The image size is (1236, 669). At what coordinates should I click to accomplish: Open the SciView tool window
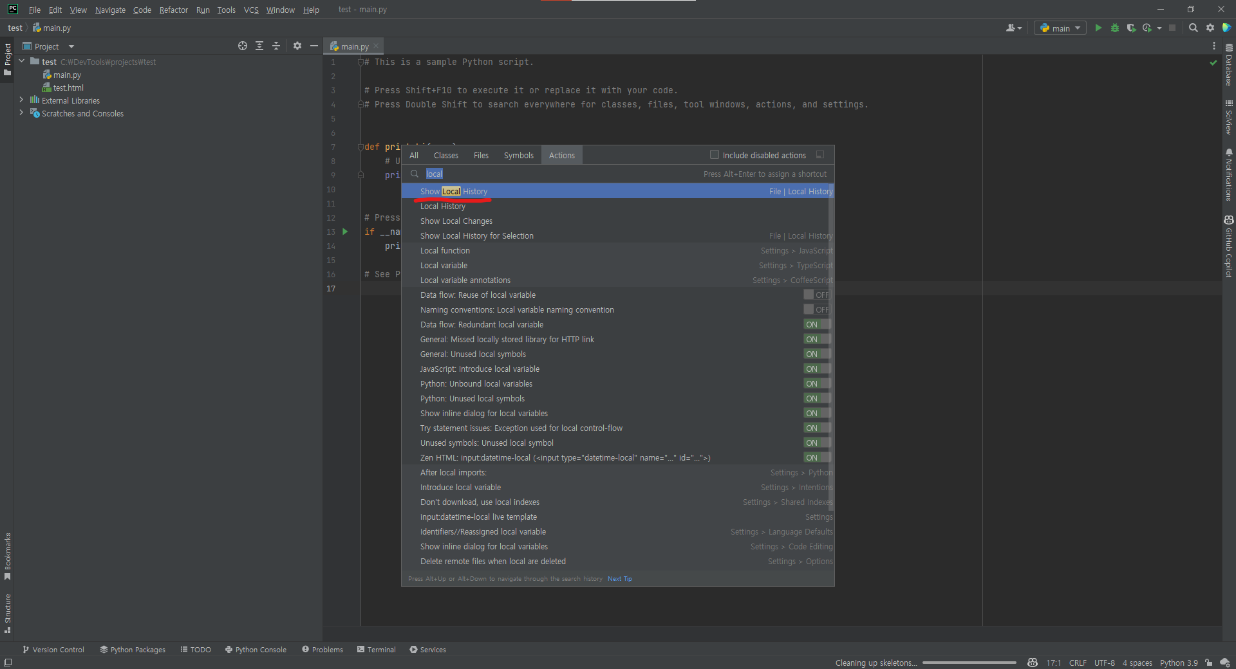pyautogui.click(x=1229, y=117)
